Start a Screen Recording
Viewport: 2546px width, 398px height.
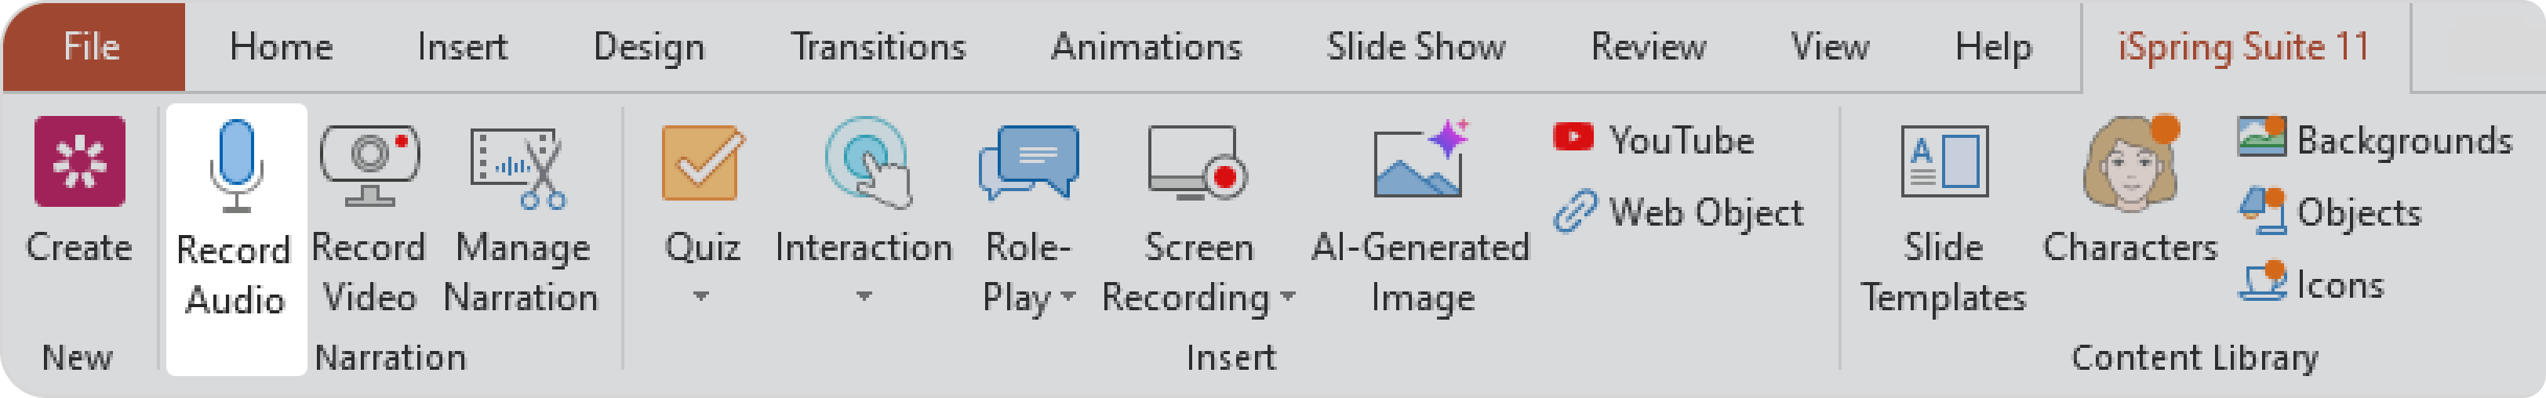1197,162
